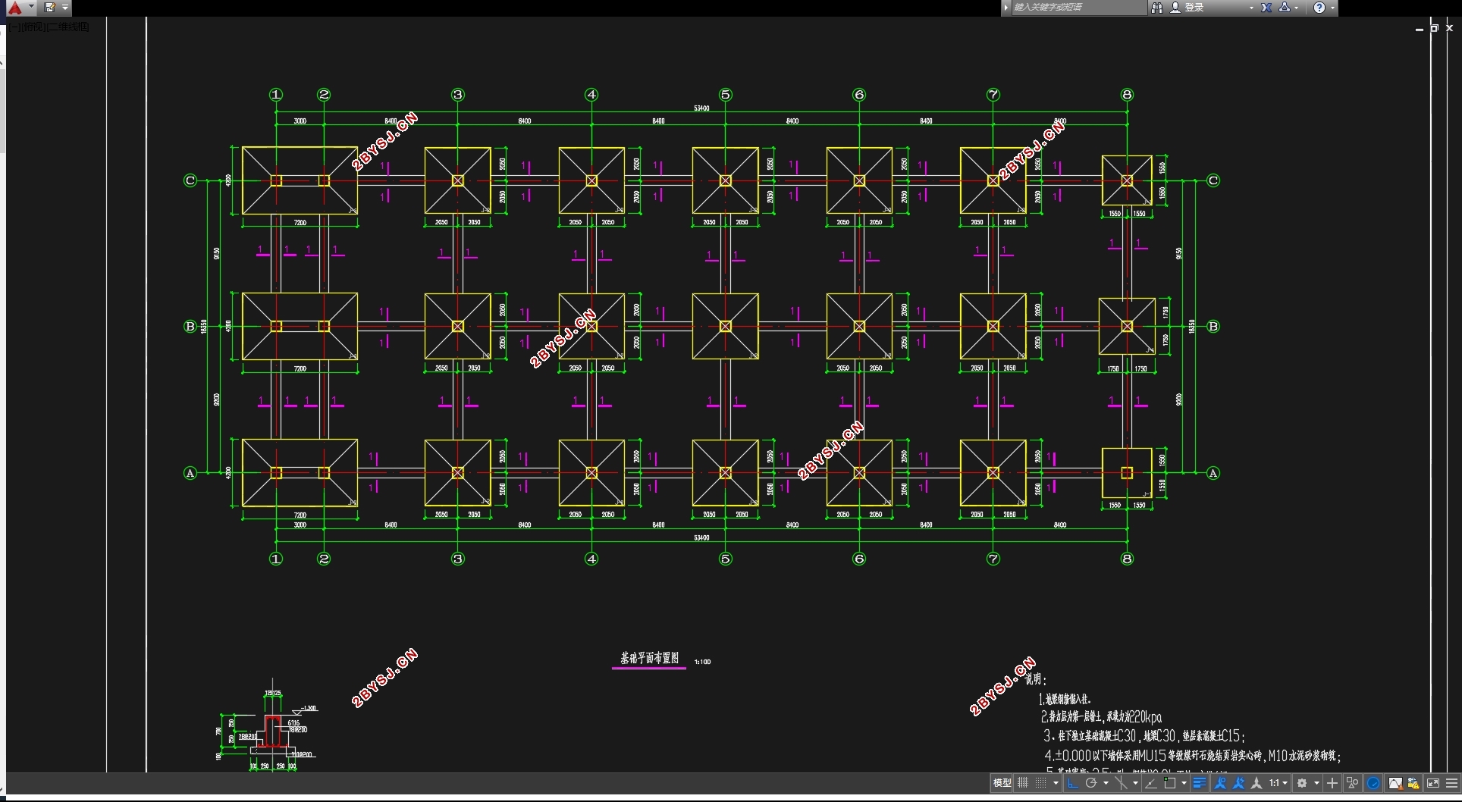Select the 1:100 scale text under title
1462x802 pixels.
[x=703, y=662]
